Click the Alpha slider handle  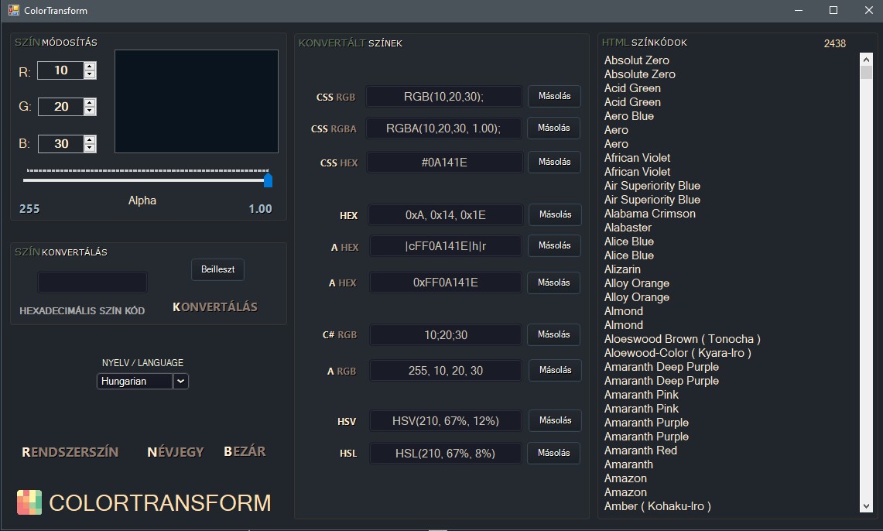click(268, 180)
